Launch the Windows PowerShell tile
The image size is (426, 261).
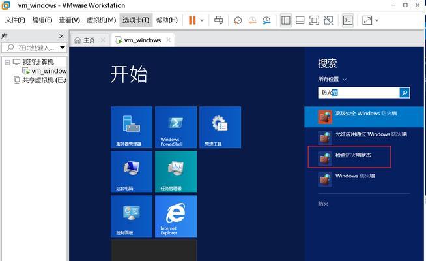coord(176,127)
